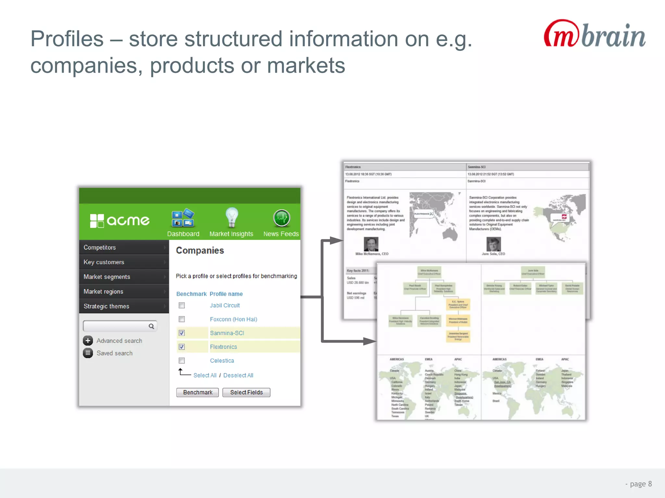The image size is (665, 498).
Task: Click the Jure Sola CEO photo
Action: 494,244
